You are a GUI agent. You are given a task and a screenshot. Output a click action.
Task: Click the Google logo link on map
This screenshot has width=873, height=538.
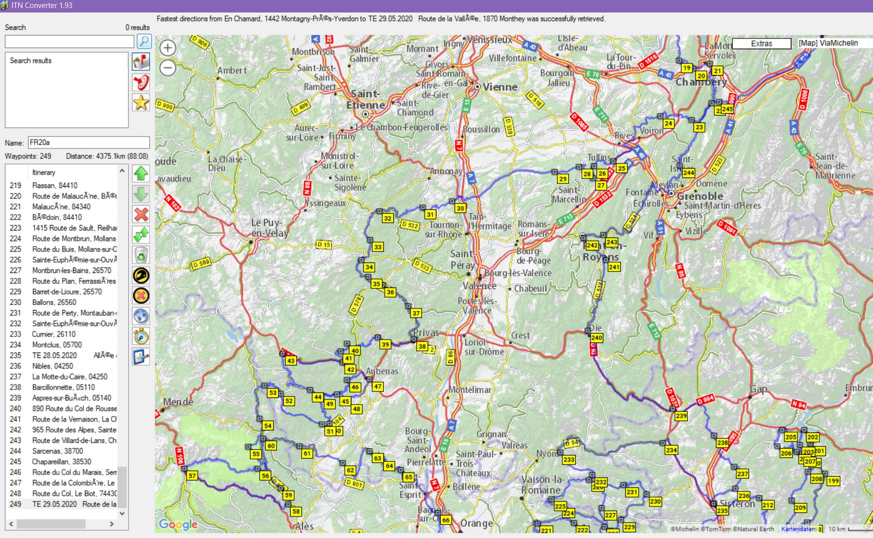[x=178, y=524]
